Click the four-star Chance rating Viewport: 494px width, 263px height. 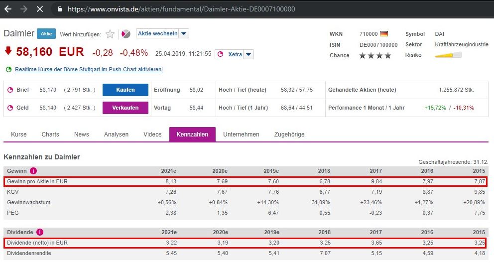(x=375, y=55)
